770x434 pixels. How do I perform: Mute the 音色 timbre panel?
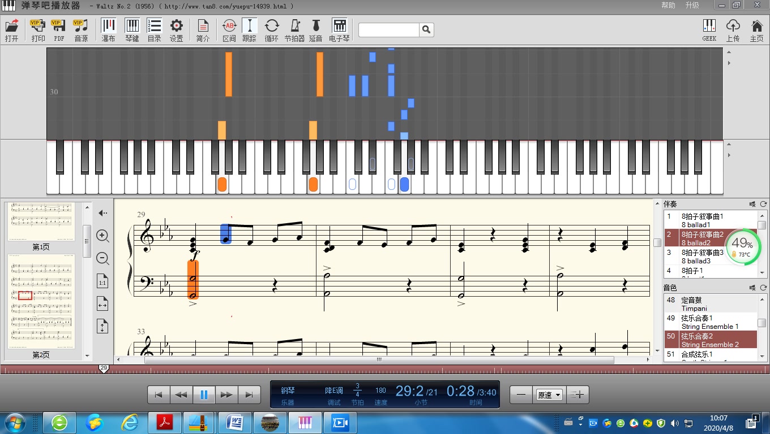pyautogui.click(x=752, y=288)
